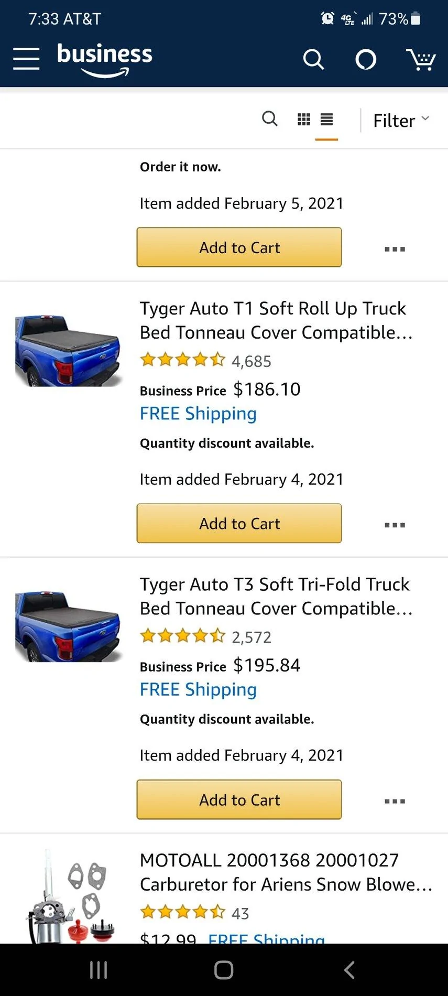Tap the Amazon Business logo
Image resolution: width=448 pixels, height=996 pixels.
[105, 59]
